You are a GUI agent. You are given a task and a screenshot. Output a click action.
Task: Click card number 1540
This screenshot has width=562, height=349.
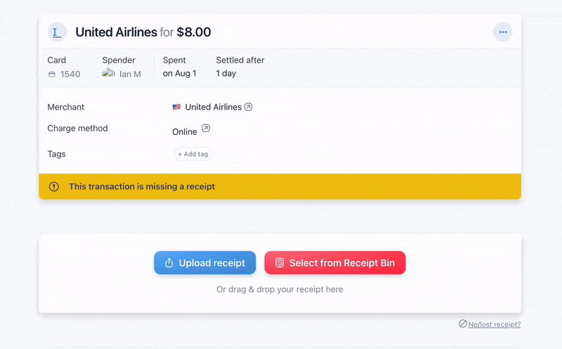pyautogui.click(x=70, y=74)
